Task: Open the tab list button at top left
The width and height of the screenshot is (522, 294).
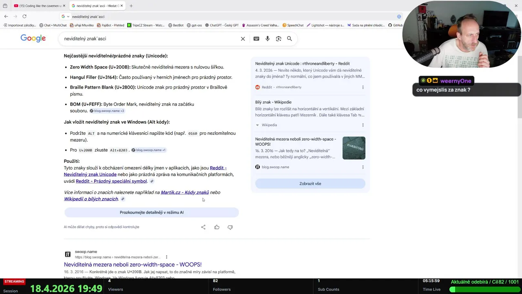Action: [x=5, y=6]
